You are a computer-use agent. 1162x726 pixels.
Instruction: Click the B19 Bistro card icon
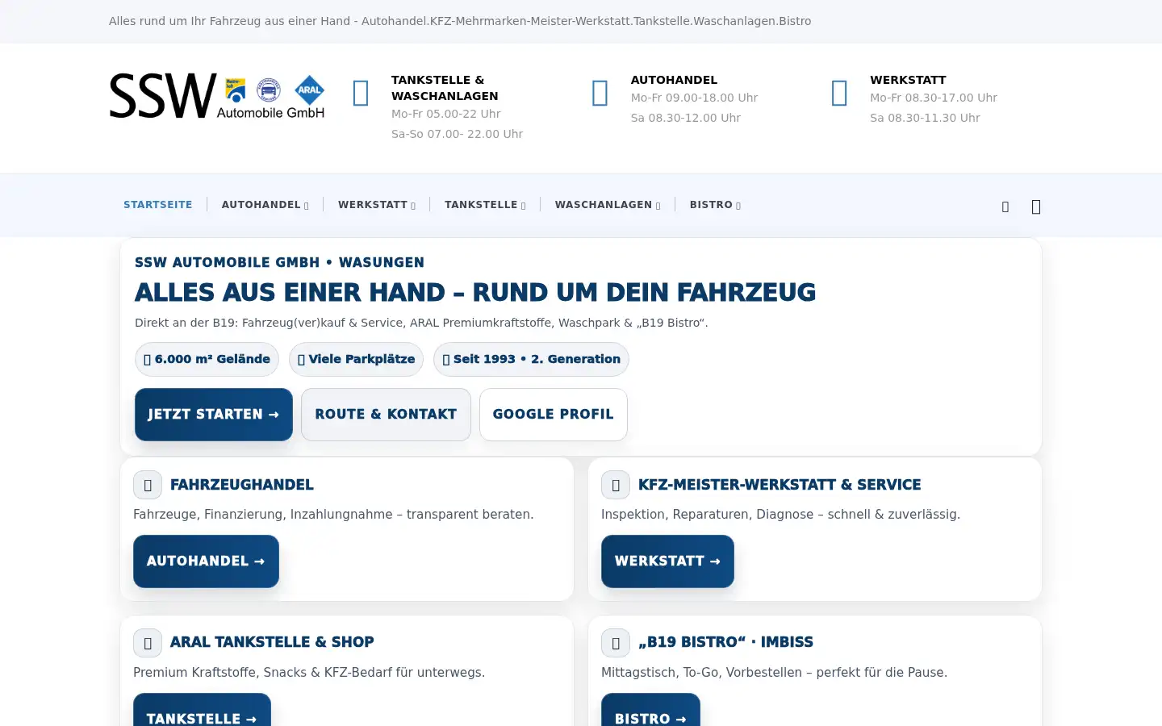(616, 643)
